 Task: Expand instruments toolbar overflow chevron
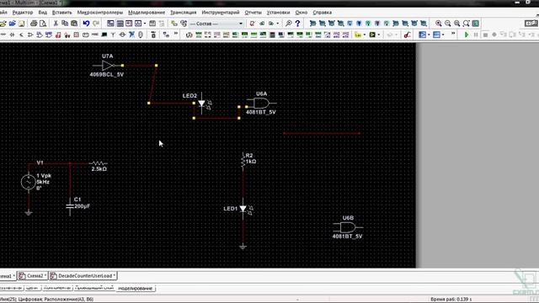[453, 34]
